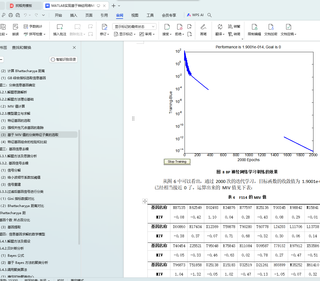The height and width of the screenshot is (281, 320).
Task: Open the Insert (插入) ribbon tab
Action: point(73,15)
